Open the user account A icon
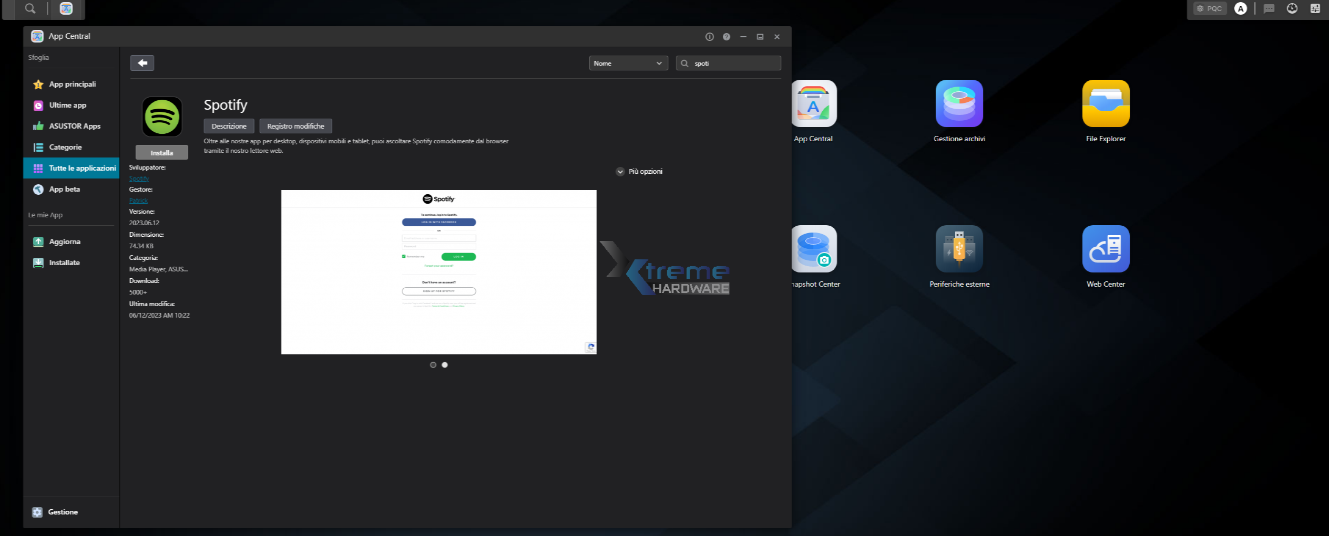1329x536 pixels. tap(1241, 8)
